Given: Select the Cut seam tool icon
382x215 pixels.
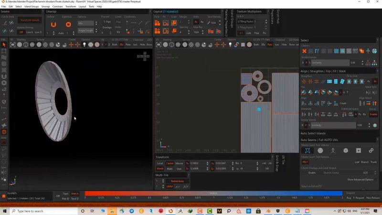Looking at the screenshot, I should (4, 23).
